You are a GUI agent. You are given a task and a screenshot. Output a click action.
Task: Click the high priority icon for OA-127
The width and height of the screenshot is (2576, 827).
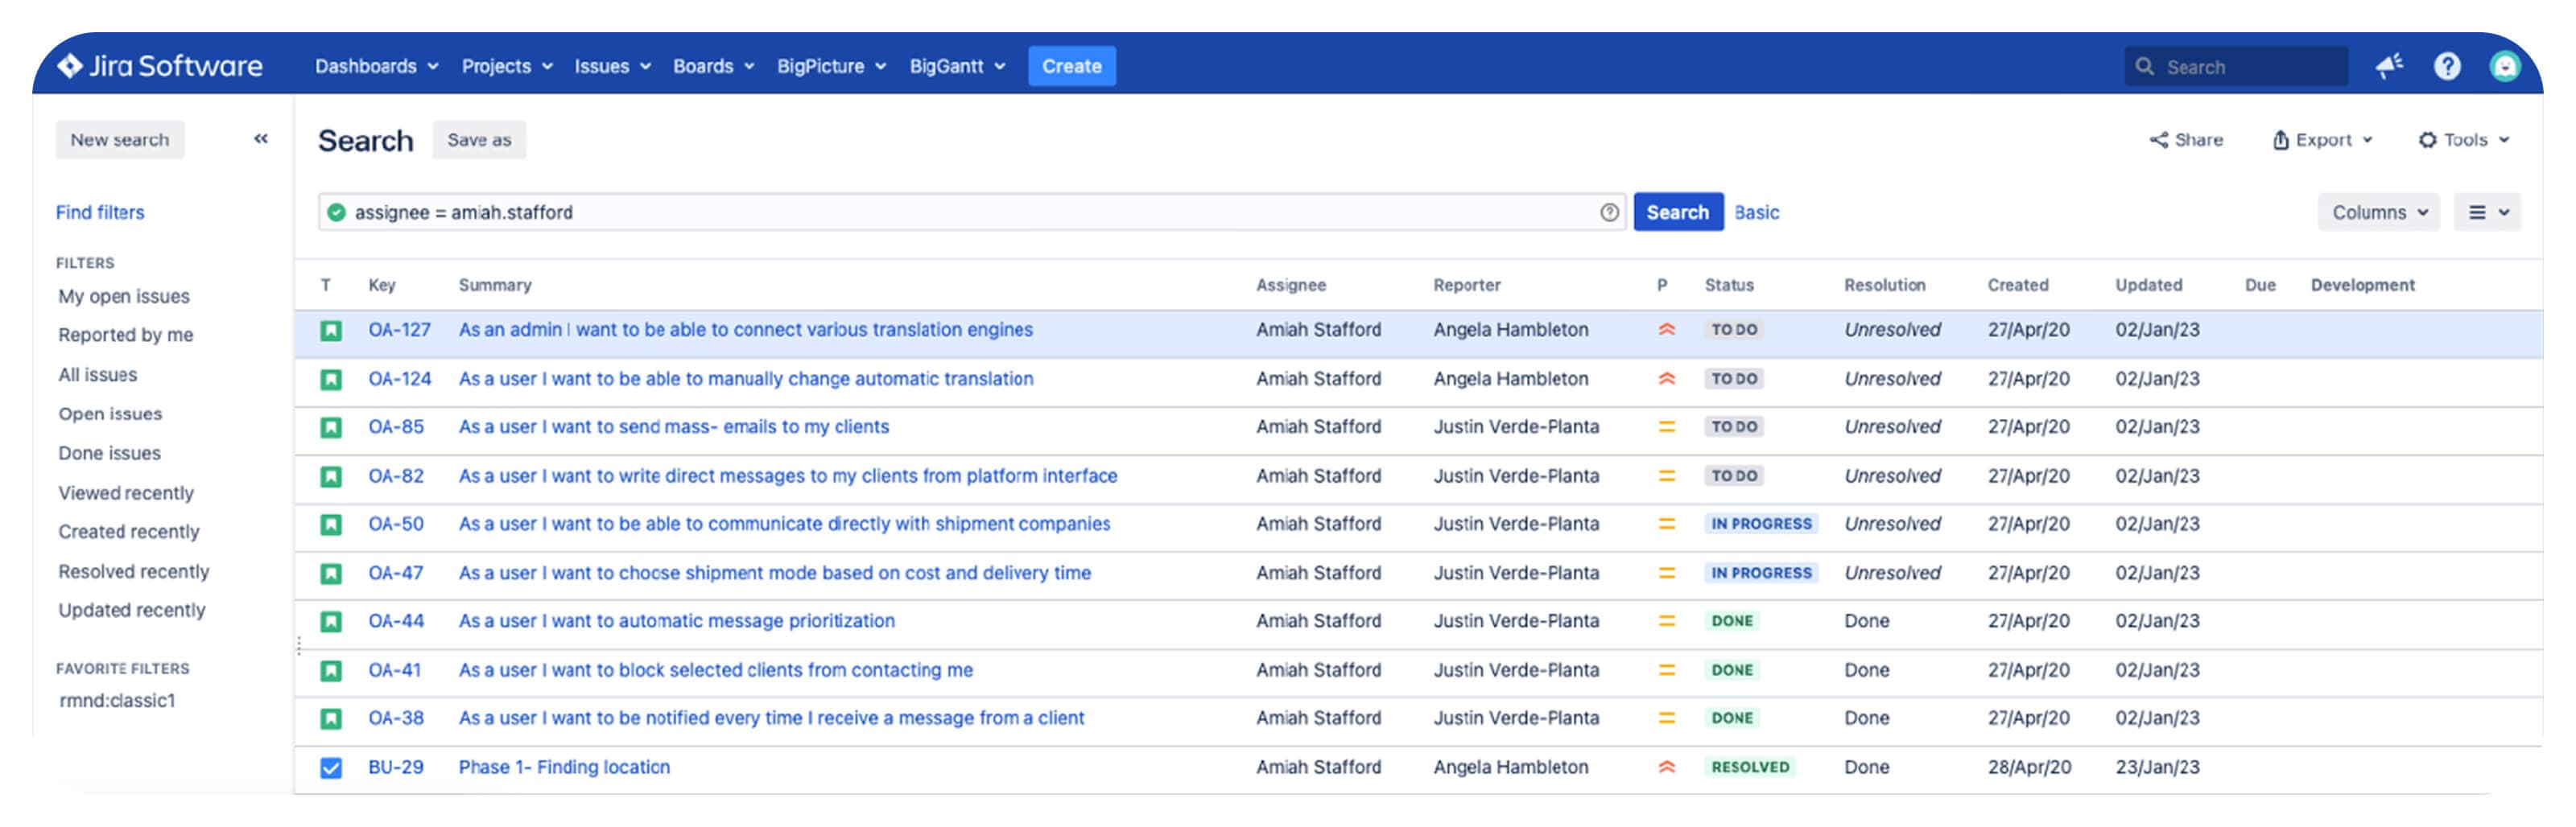[1666, 330]
